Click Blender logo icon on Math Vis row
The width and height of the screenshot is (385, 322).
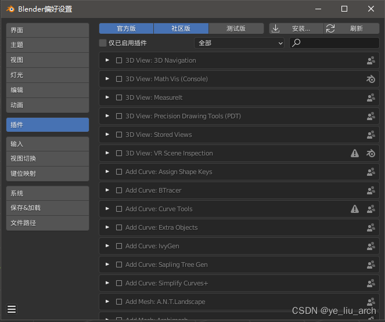tap(370, 79)
